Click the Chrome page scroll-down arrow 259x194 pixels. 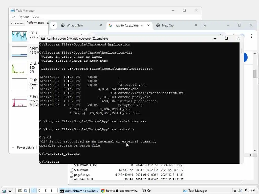pos(255,151)
